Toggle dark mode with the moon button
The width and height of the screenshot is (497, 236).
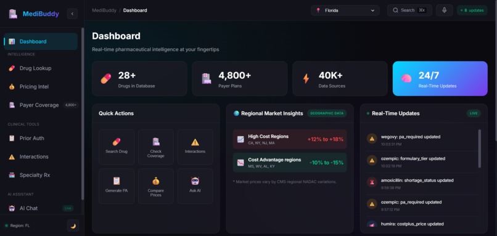[73, 226]
